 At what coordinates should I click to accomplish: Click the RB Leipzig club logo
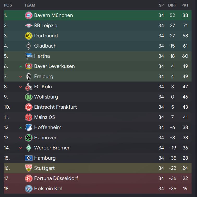coord(29,26)
